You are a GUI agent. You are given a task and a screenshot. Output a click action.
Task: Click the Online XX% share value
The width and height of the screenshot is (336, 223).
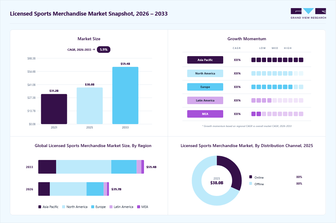(299, 177)
